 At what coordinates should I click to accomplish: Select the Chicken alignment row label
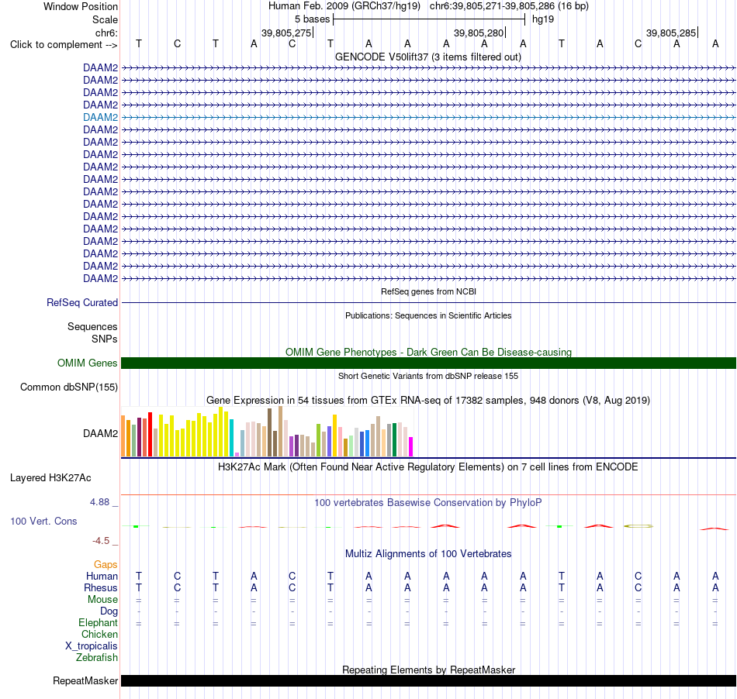pos(99,634)
